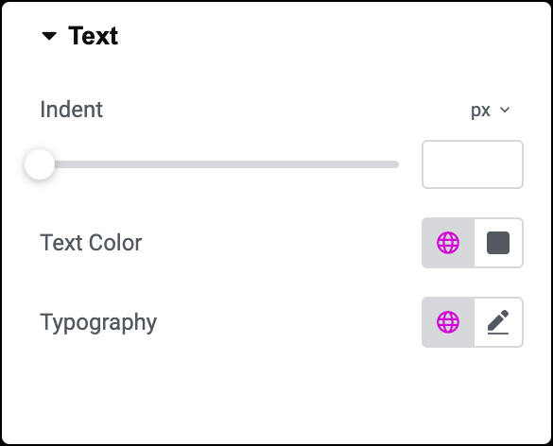Choose the px unit text beside Indent
The image size is (553, 446).
pyautogui.click(x=480, y=111)
